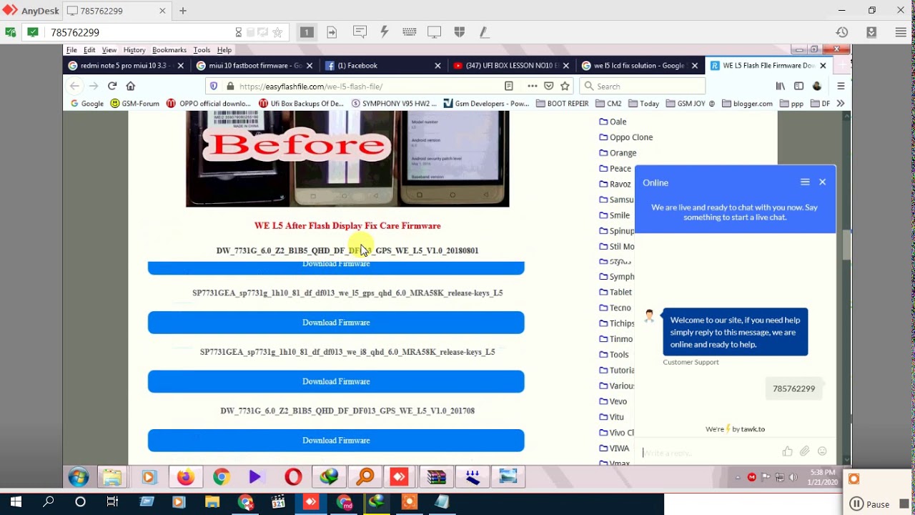Toggle Firefox reader view icon
The height and width of the screenshot is (515, 915).
(509, 86)
